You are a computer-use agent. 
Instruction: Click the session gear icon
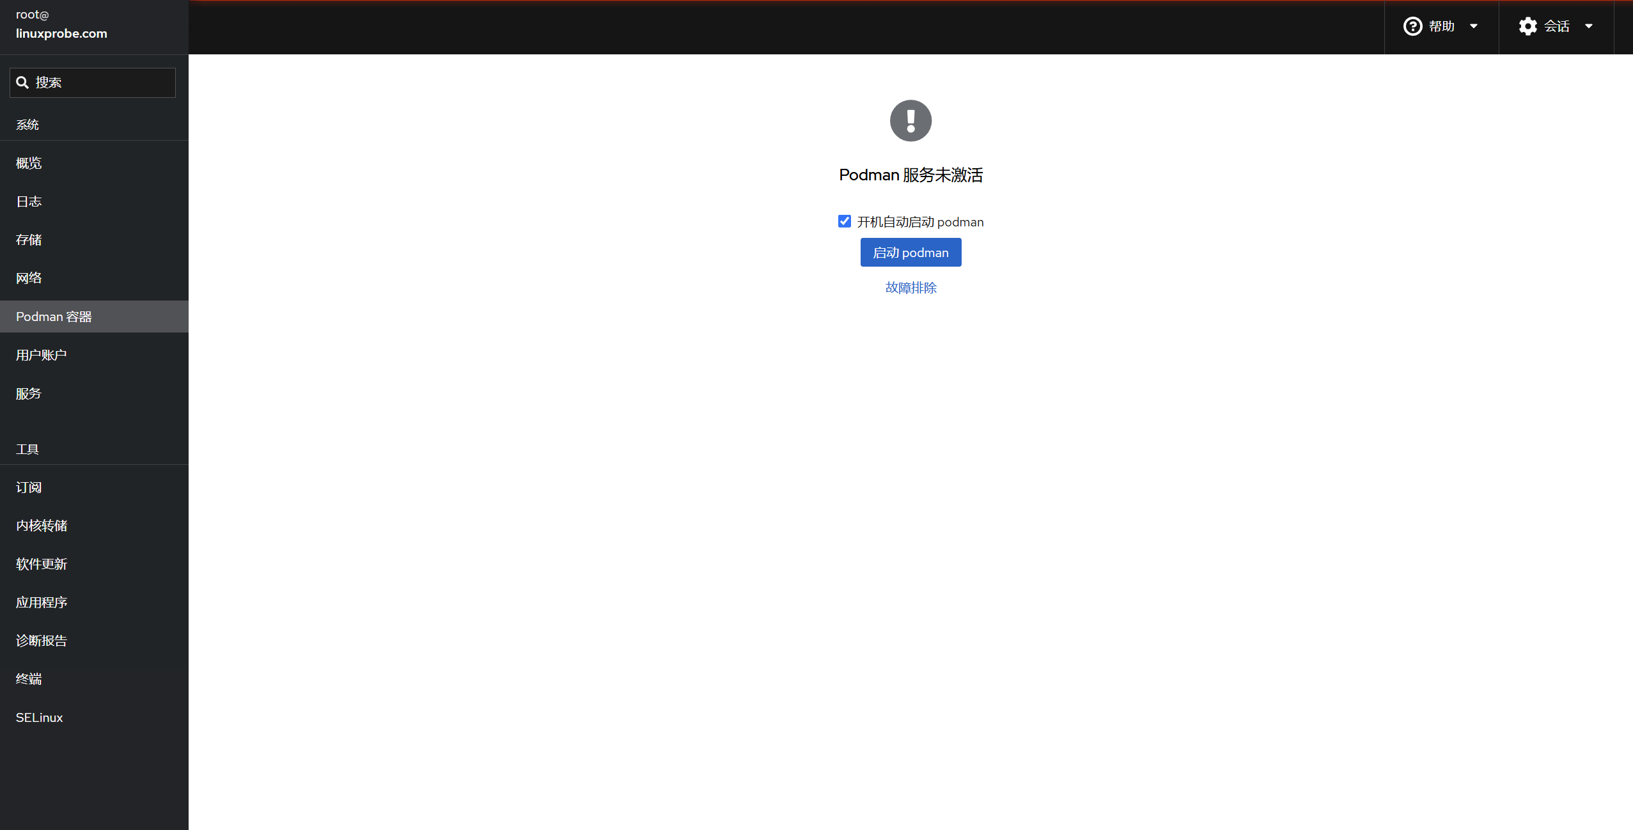tap(1528, 26)
